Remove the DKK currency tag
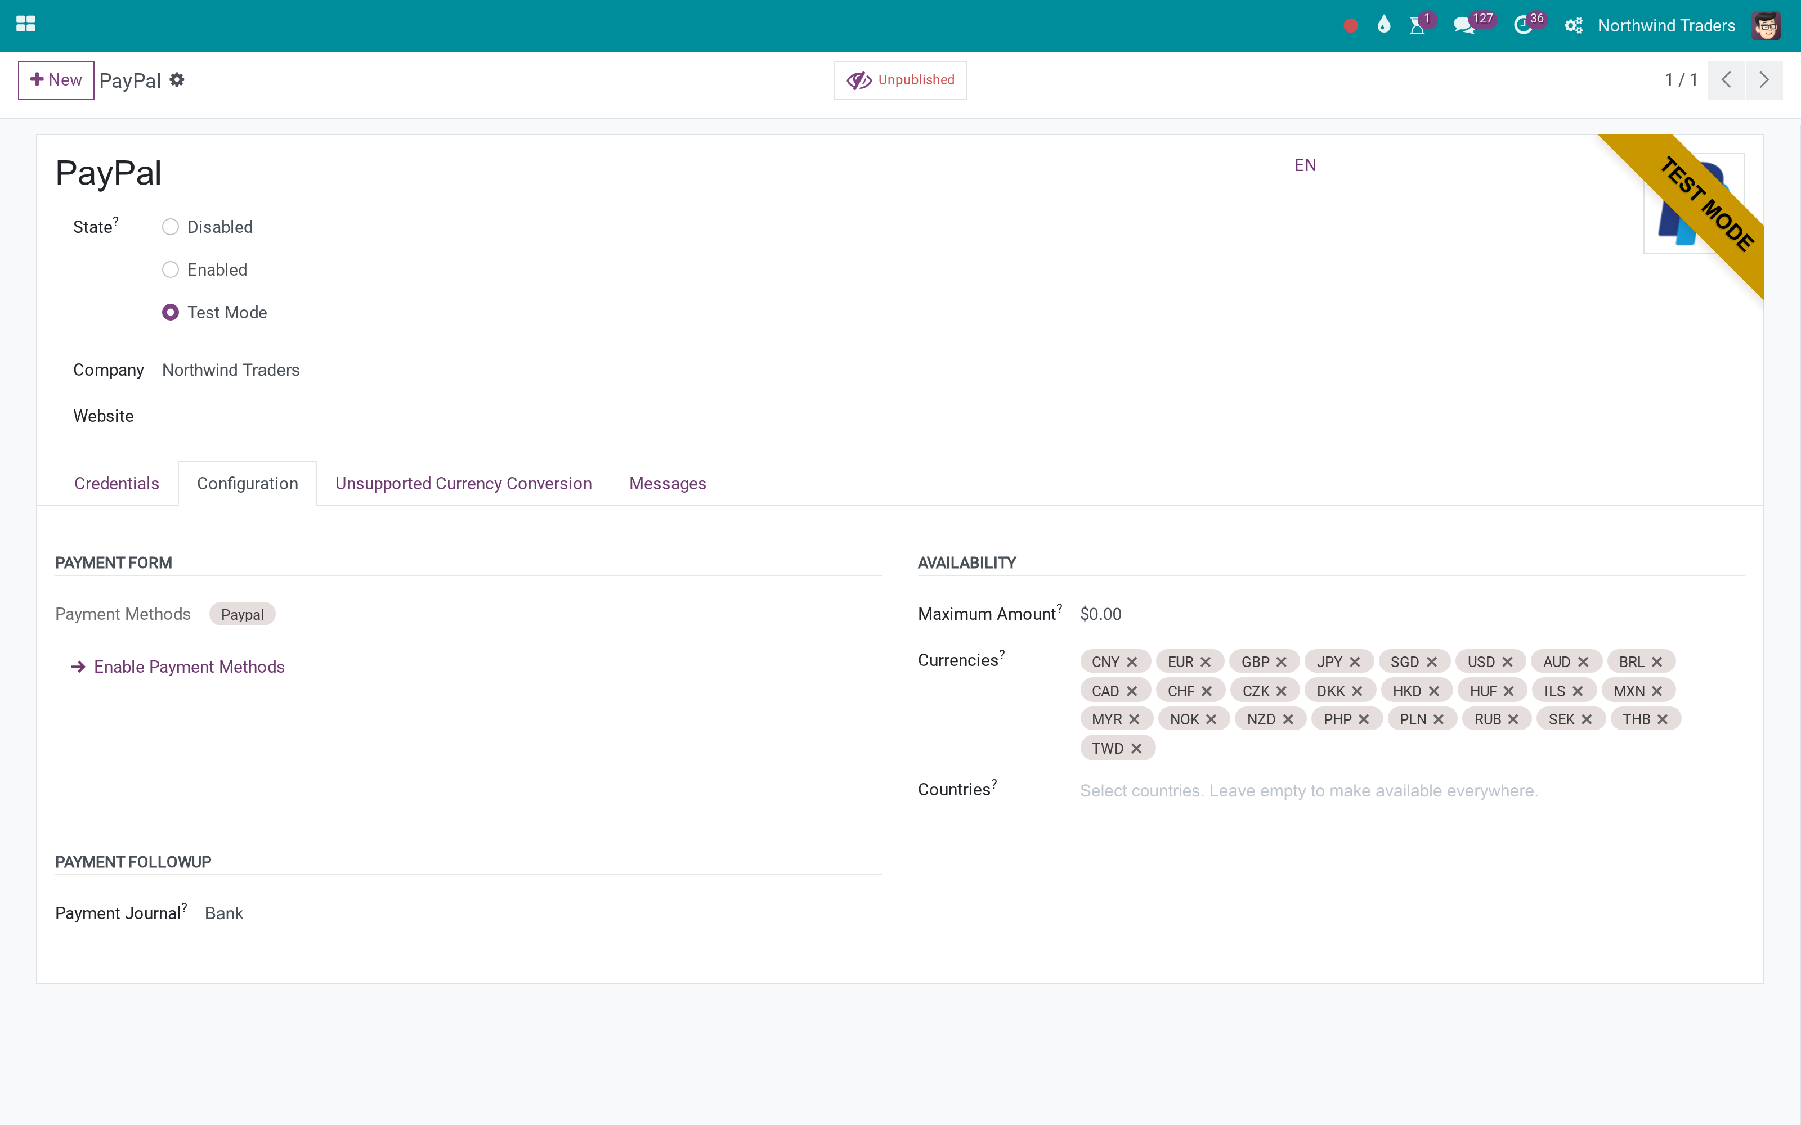The image size is (1801, 1125). coord(1358,691)
